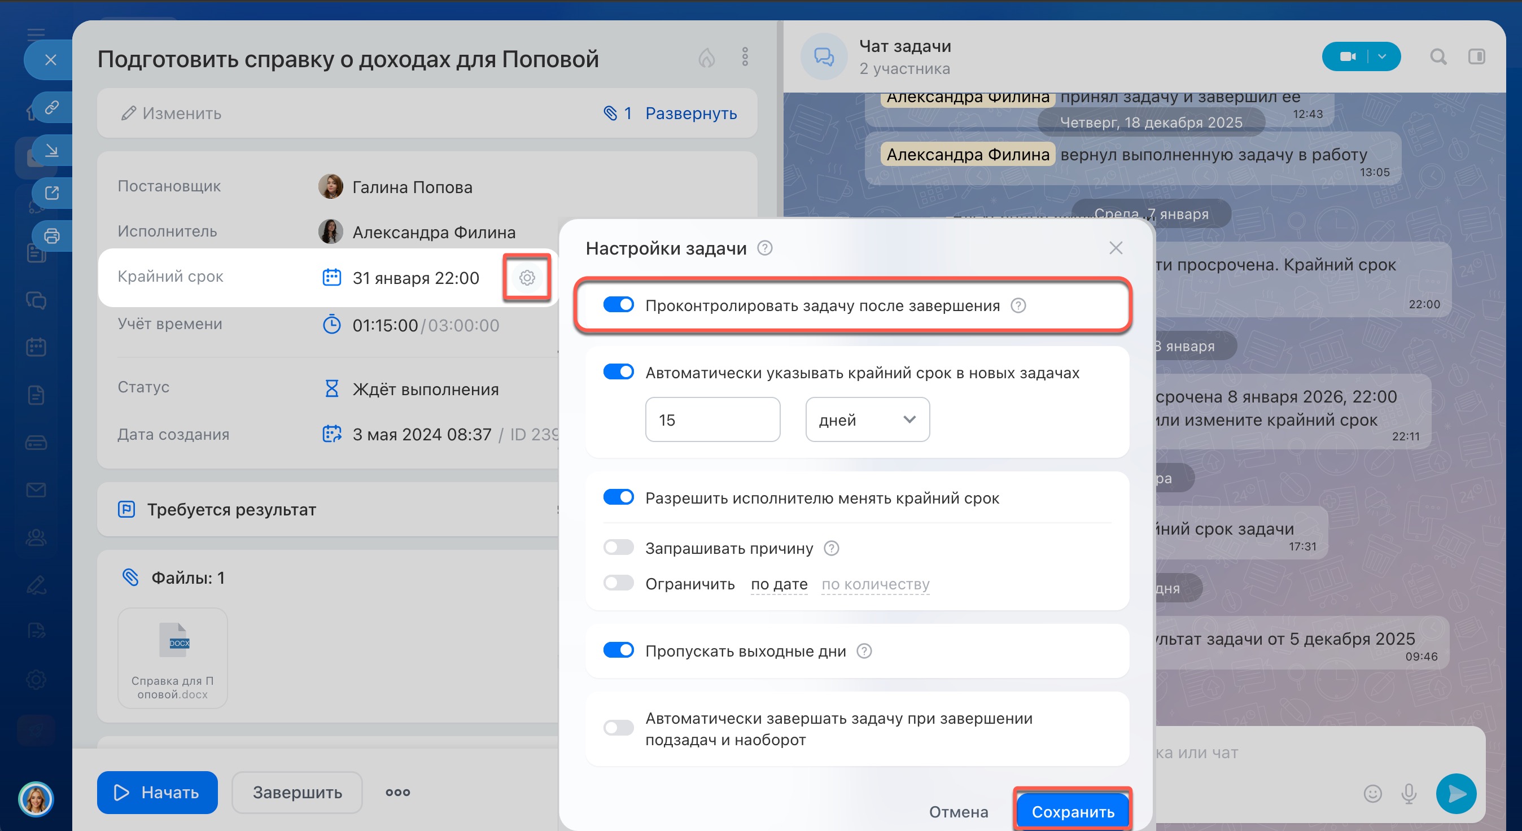Click the fire priority icon in task header
The width and height of the screenshot is (1522, 831).
(x=707, y=58)
